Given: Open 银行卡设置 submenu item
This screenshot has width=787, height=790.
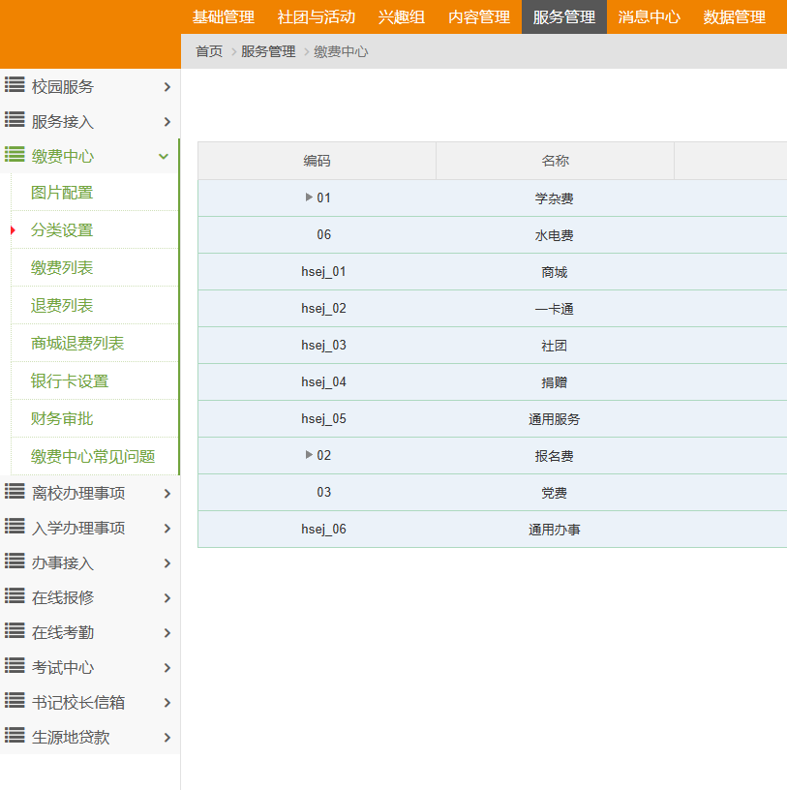Looking at the screenshot, I should pos(70,381).
